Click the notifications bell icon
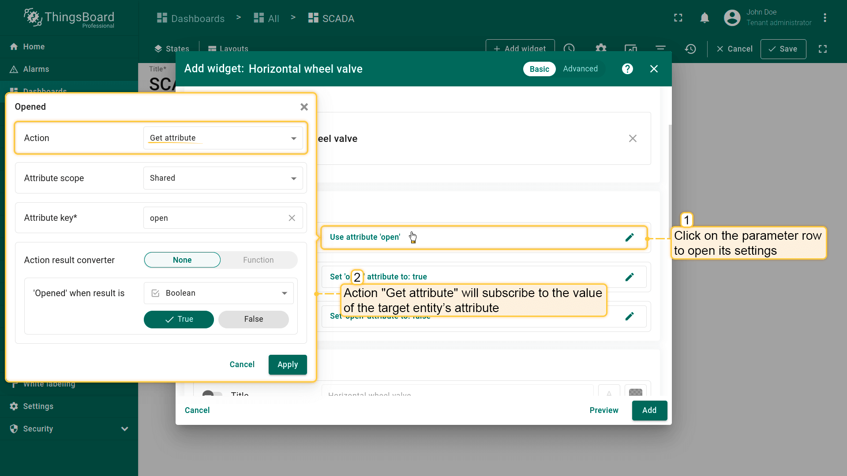The height and width of the screenshot is (476, 847). 705,18
